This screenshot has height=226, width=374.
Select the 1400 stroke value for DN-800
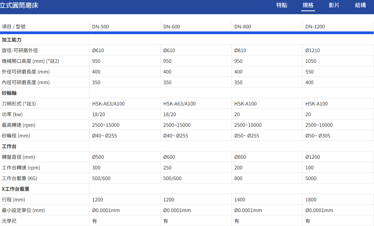click(x=240, y=200)
